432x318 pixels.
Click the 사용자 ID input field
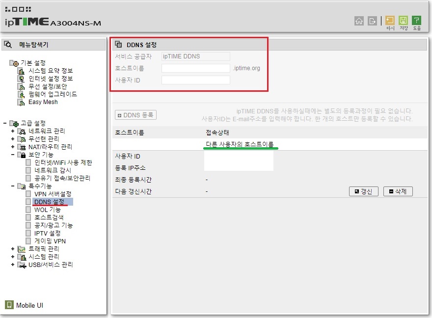(195, 80)
